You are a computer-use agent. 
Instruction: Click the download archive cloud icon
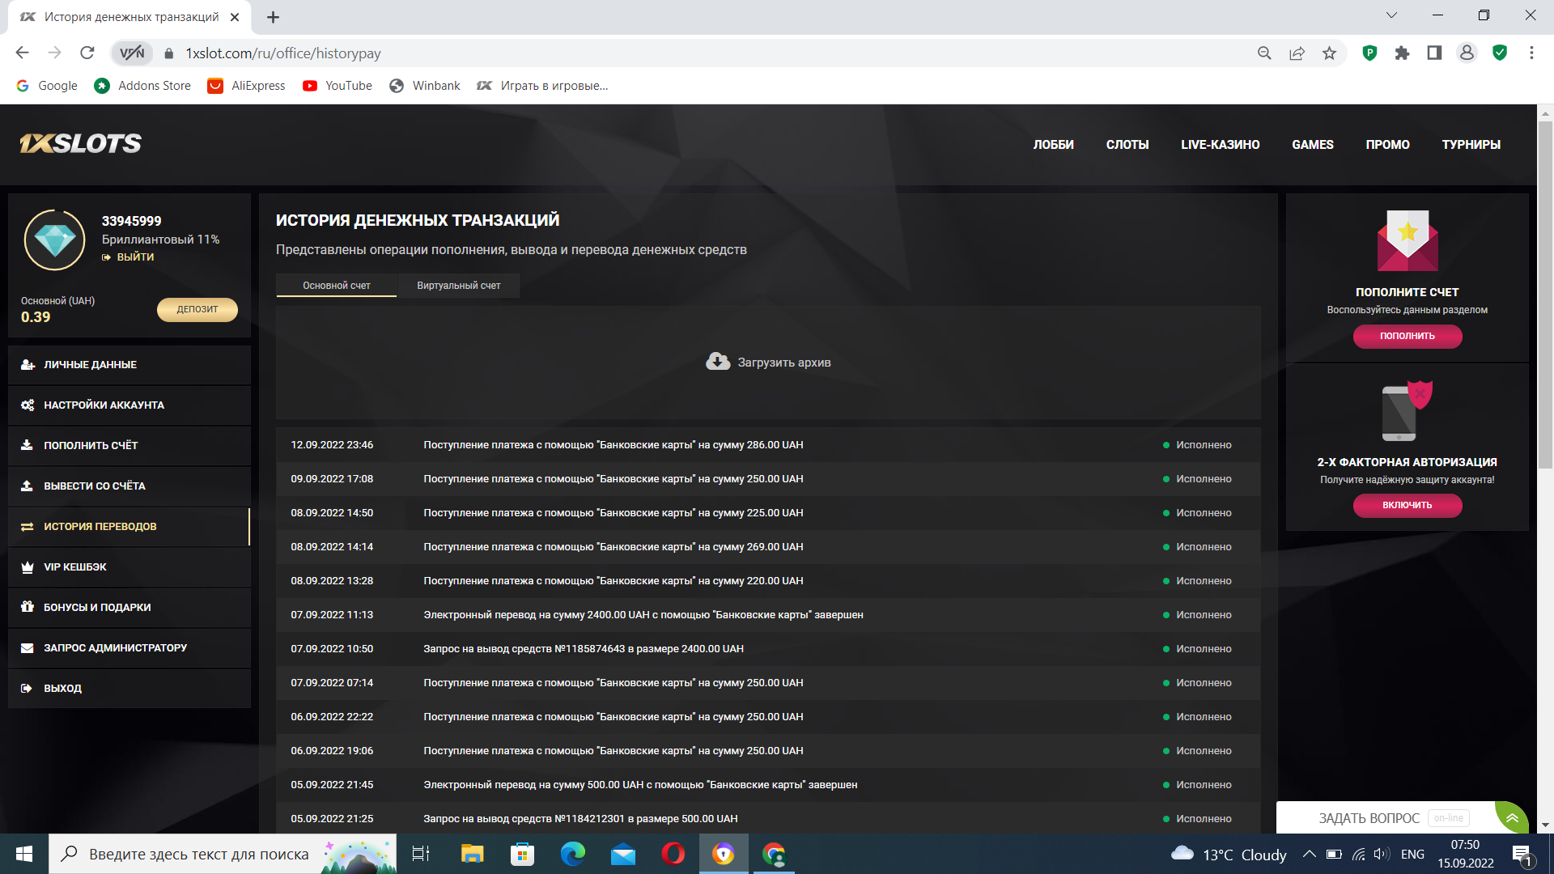coord(717,362)
